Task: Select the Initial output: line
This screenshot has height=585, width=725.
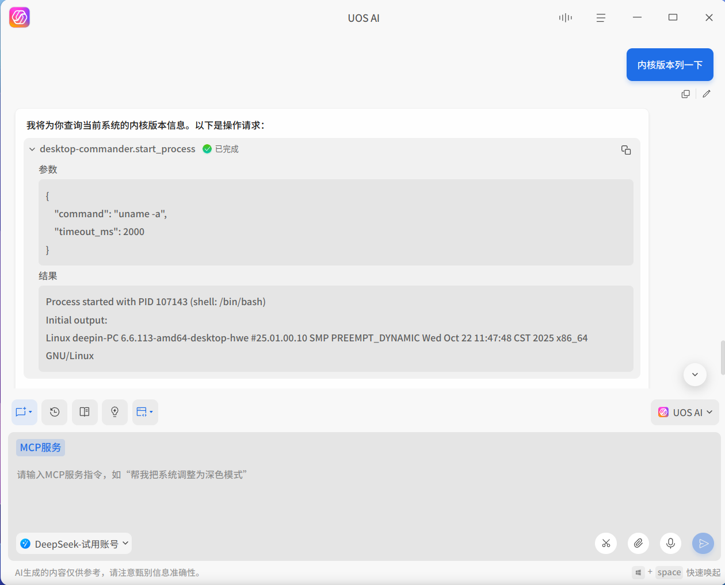Action: tap(77, 320)
